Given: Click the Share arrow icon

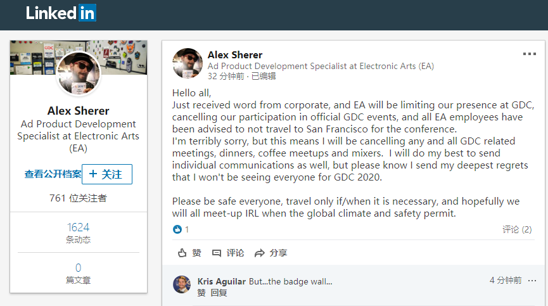Looking at the screenshot, I should pyautogui.click(x=259, y=253).
